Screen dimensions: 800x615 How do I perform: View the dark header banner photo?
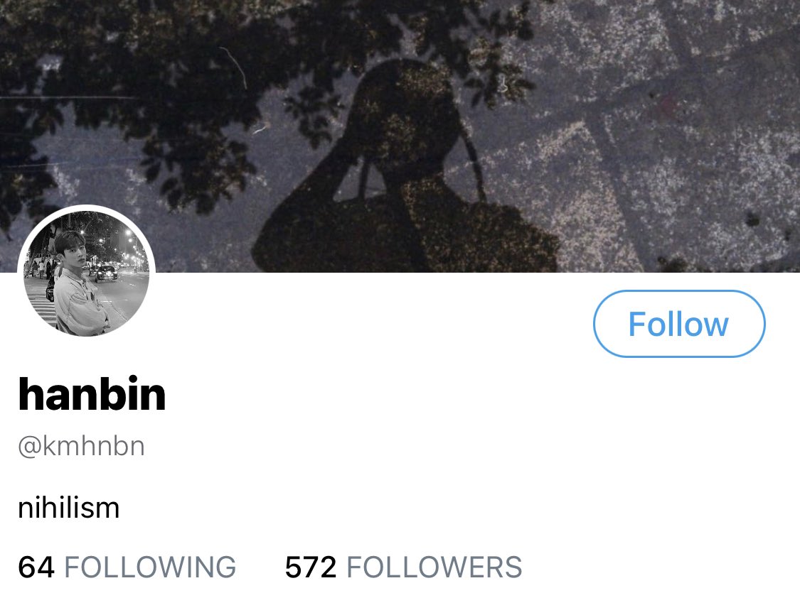coord(400,136)
